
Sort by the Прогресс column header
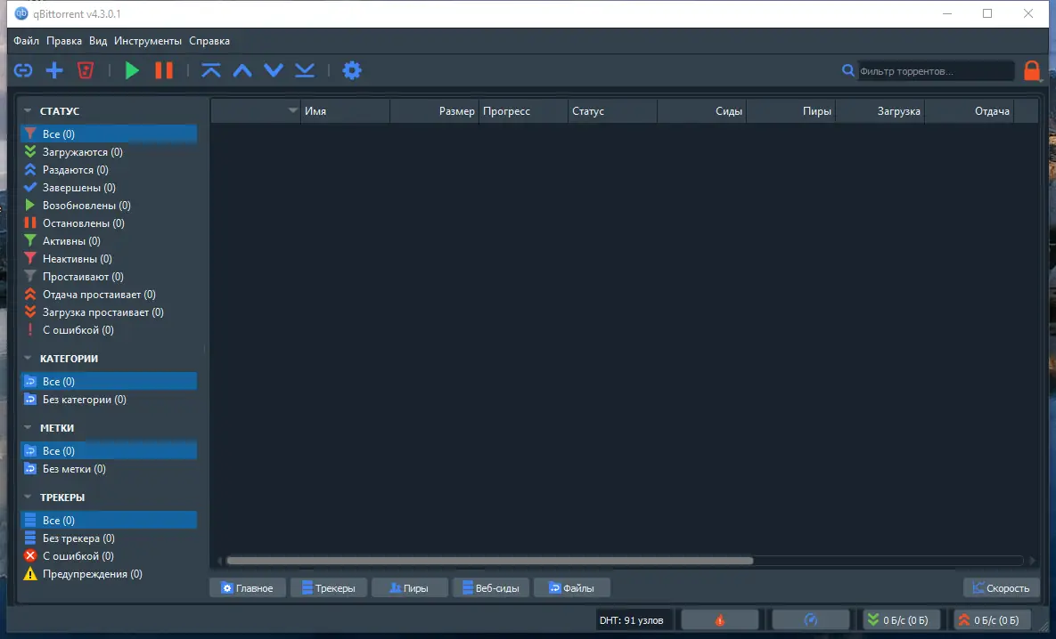pyautogui.click(x=522, y=111)
